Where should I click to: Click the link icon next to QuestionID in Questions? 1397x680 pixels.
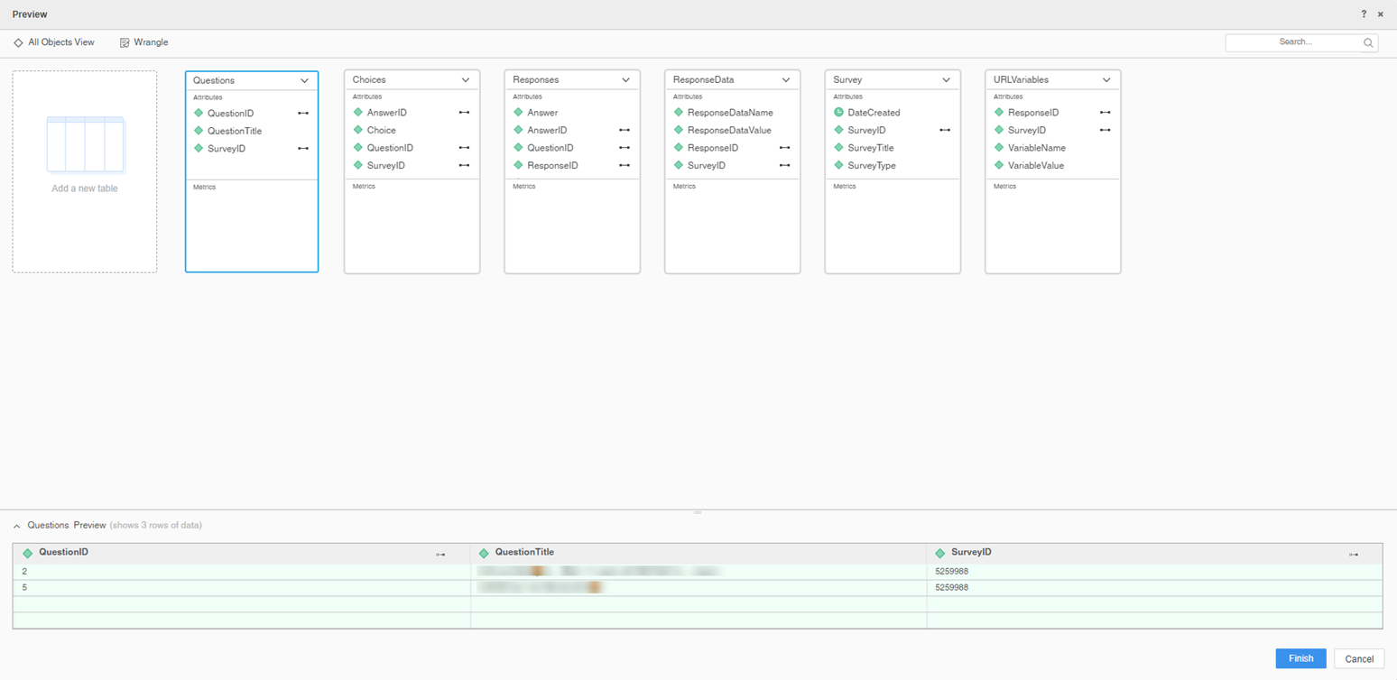[303, 114]
